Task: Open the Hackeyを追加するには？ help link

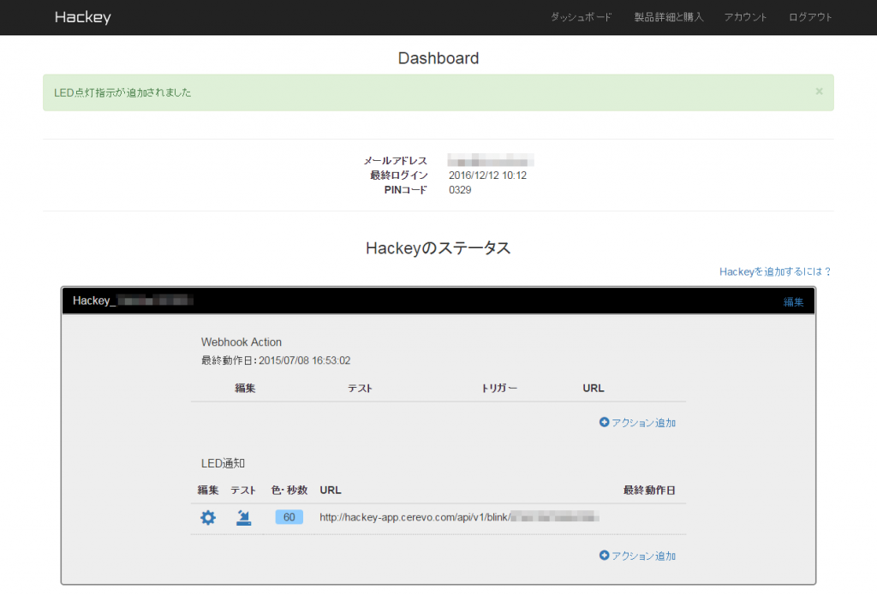Action: pos(775,271)
